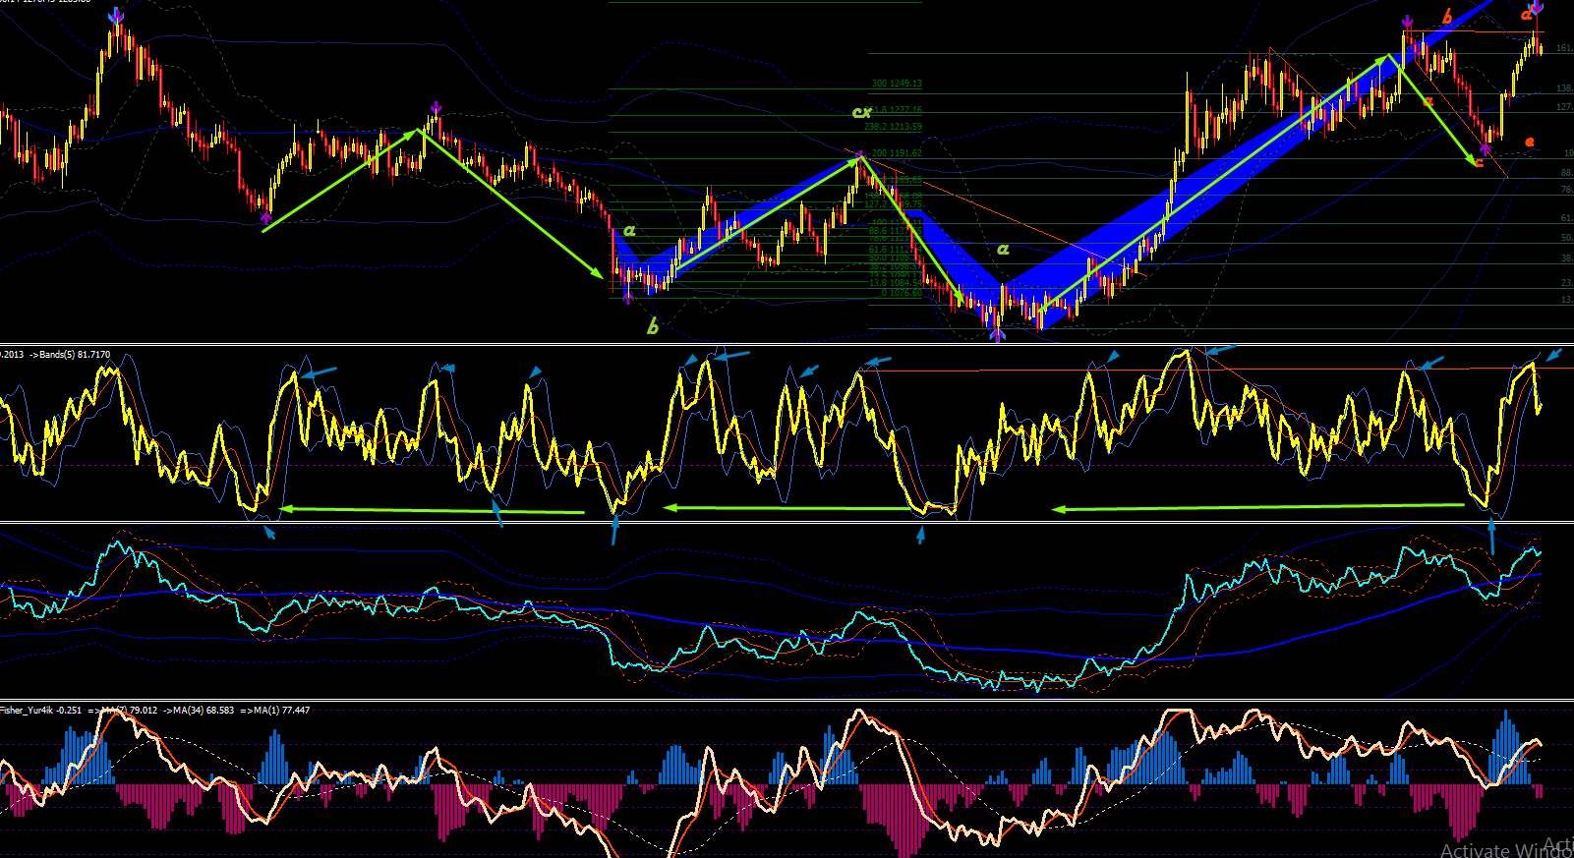This screenshot has width=1574, height=858.
Task: Click the Fibonacci label "0 1076.60"
Action: tap(903, 293)
